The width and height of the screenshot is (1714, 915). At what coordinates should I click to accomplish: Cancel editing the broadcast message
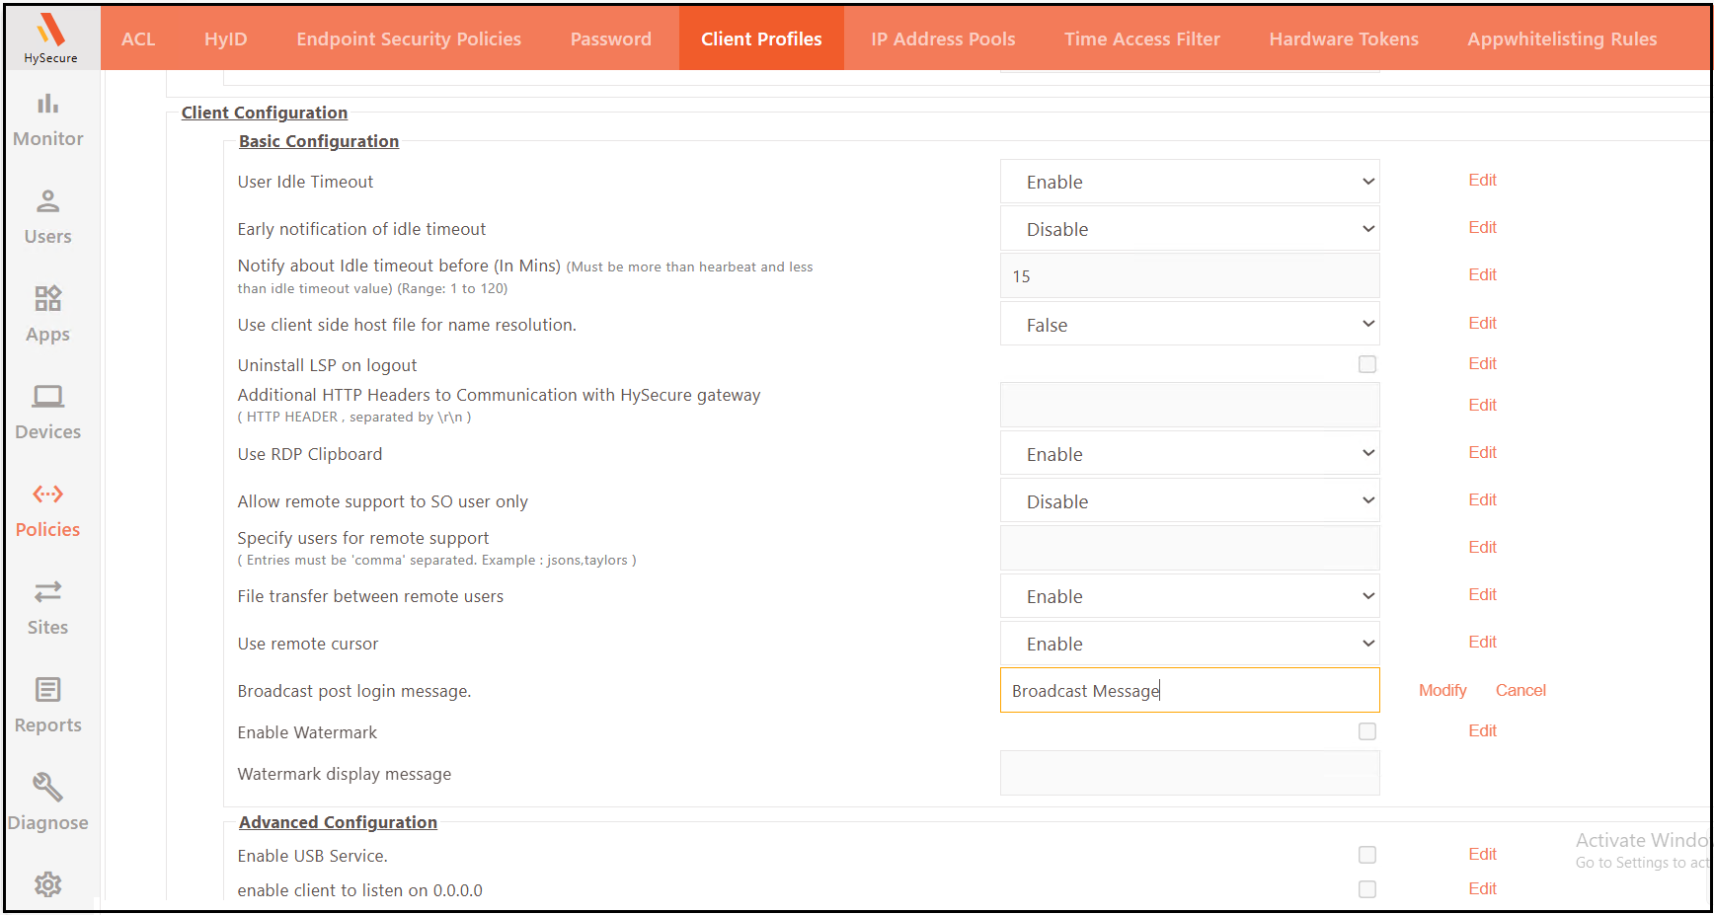click(x=1520, y=690)
